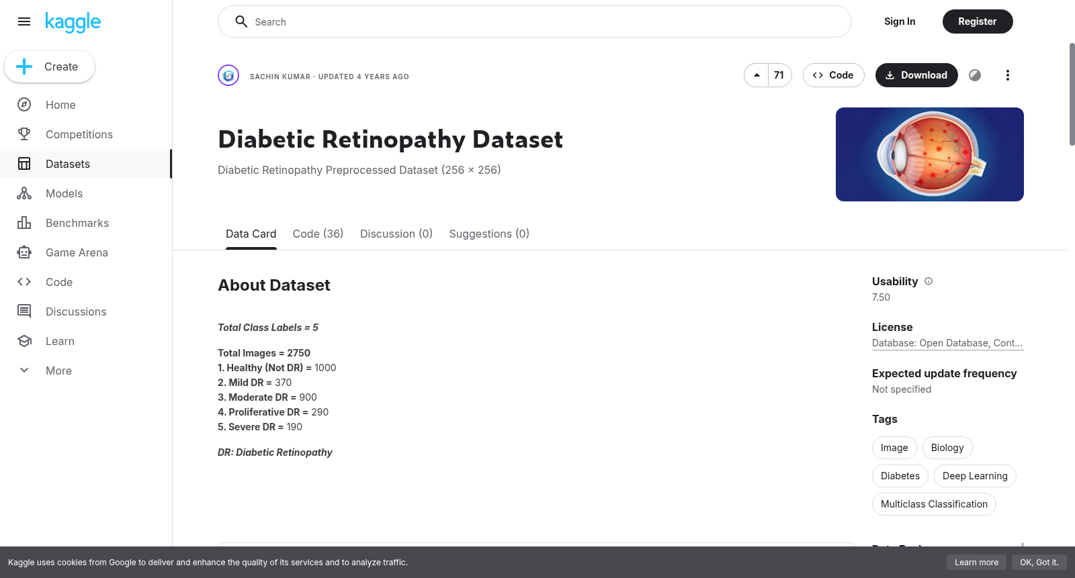Screen dimensions: 1075x578
Task: Open the hamburger navigation menu
Action: (x=24, y=21)
